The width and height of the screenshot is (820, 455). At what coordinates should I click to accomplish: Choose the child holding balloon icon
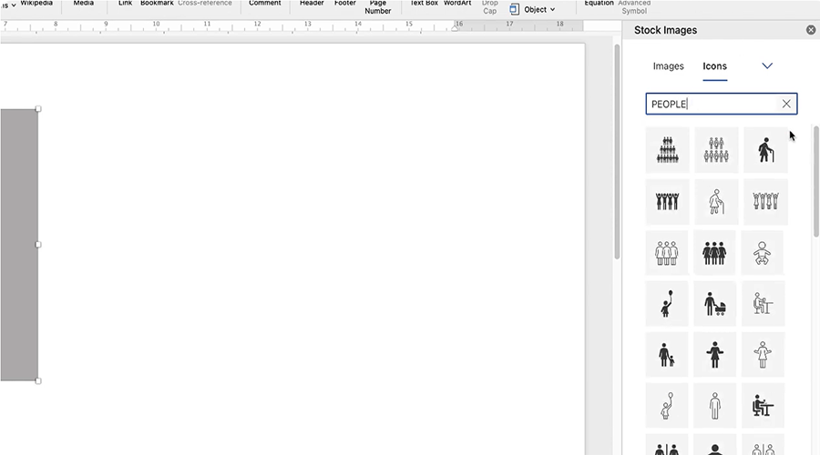pyautogui.click(x=667, y=303)
